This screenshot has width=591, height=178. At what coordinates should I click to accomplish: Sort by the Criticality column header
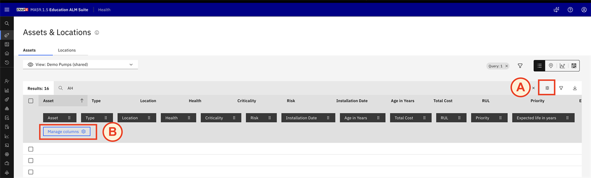click(x=247, y=101)
